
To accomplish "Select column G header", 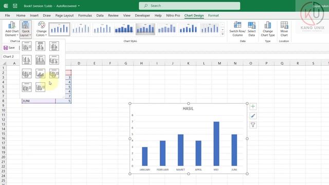I will (x=125, y=63).
